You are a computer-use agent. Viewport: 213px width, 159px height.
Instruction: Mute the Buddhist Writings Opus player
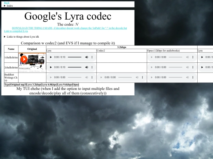pyautogui.click(x=187, y=77)
